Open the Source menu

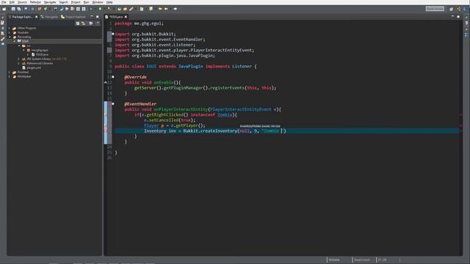[x=22, y=2]
